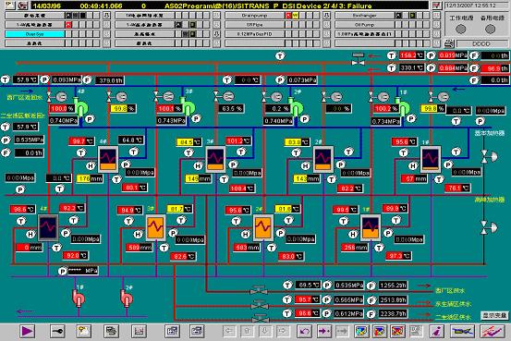Click the purple play arrow in bottom toolbar

[x=27, y=332]
